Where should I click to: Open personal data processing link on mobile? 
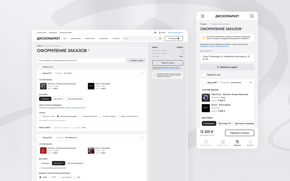(x=214, y=46)
